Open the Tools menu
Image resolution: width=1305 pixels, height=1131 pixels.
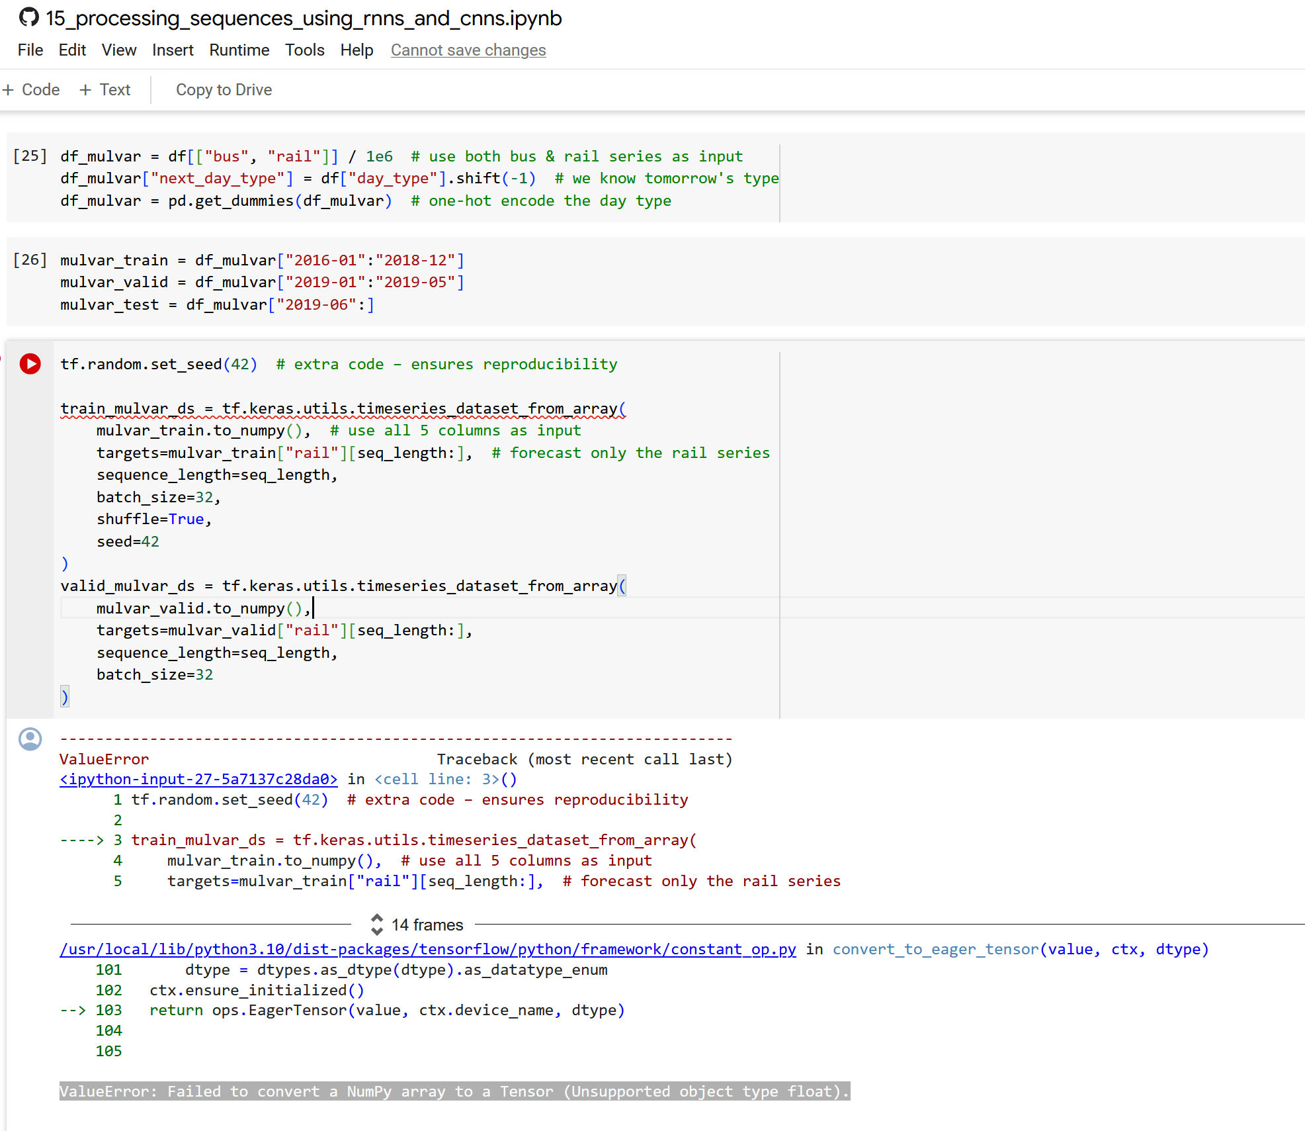(305, 50)
